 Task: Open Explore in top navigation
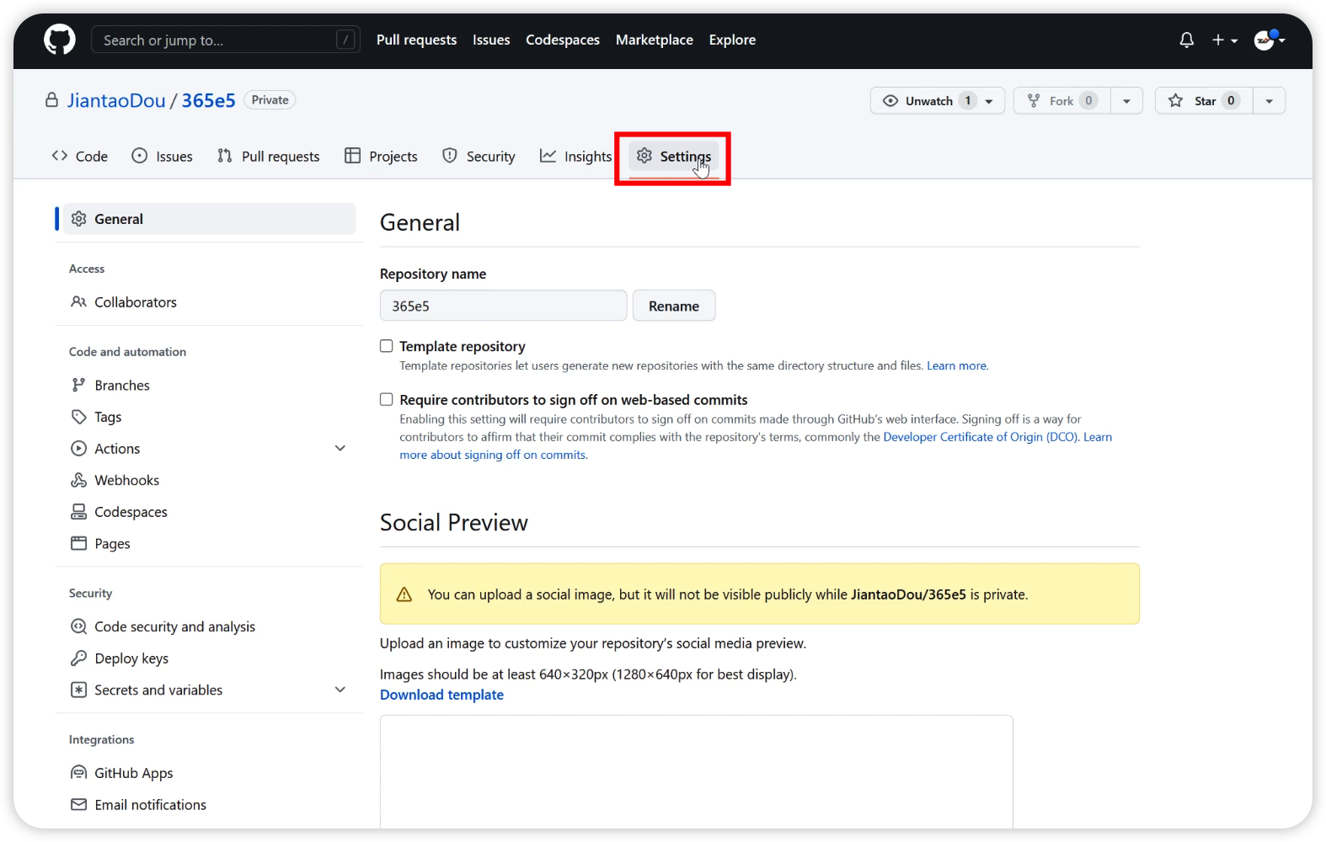732,40
